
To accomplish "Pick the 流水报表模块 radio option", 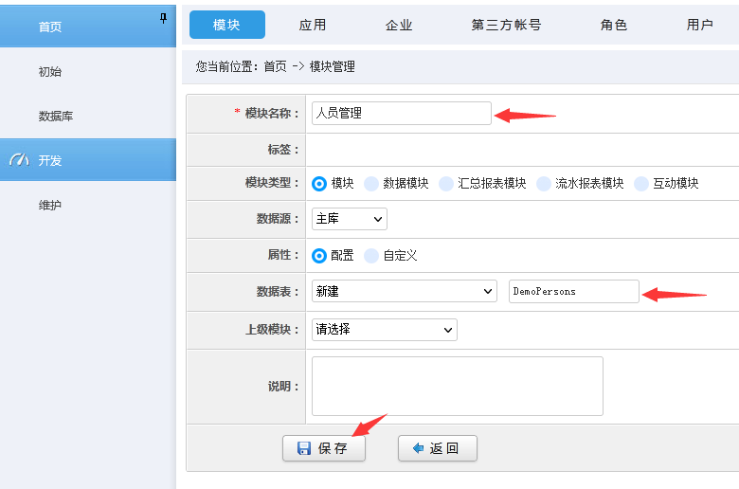I will point(544,184).
